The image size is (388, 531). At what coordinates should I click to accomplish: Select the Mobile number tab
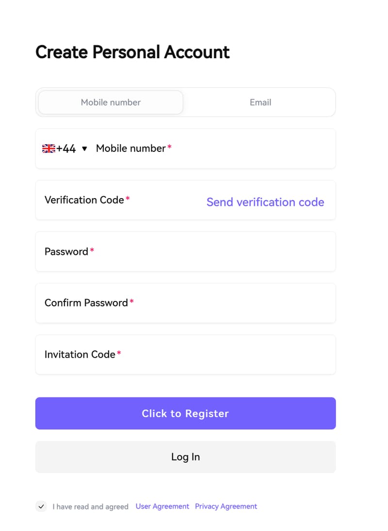coord(111,102)
